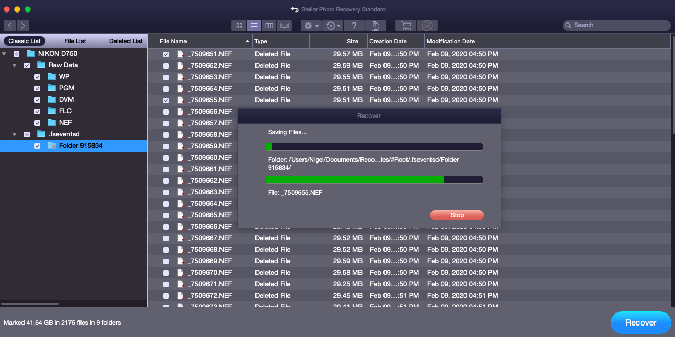Viewport: 675px width, 337px height.
Task: Click the WP folder icon
Action: (x=52, y=76)
